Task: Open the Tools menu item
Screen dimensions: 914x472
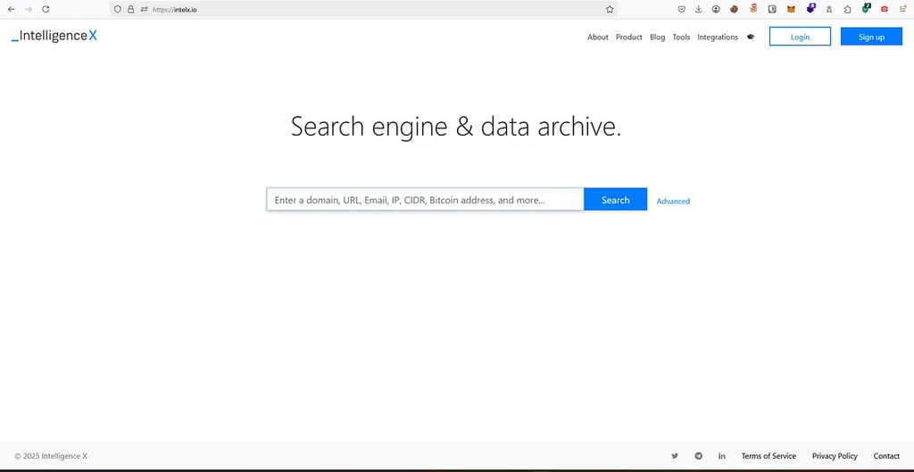Action: (x=681, y=37)
